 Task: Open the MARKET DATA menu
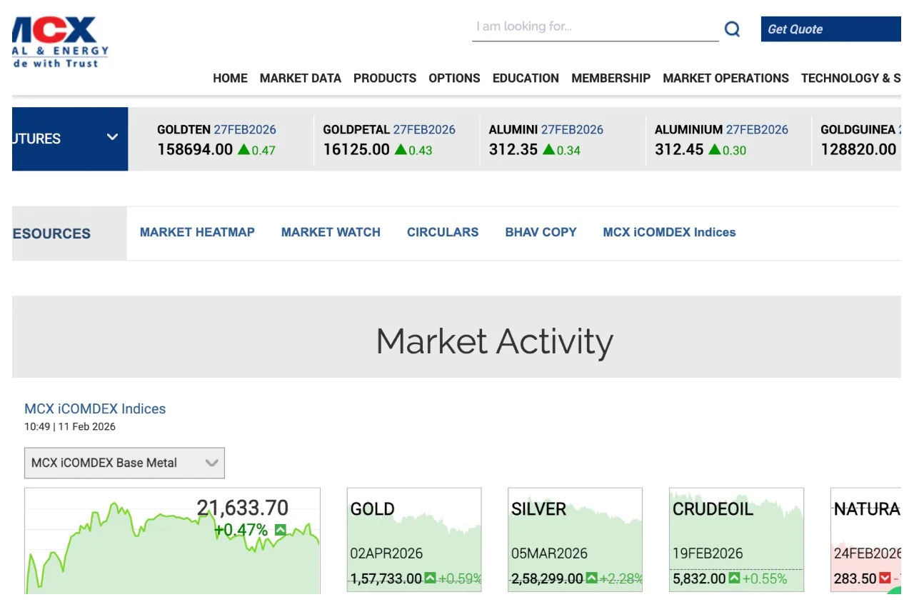point(300,78)
